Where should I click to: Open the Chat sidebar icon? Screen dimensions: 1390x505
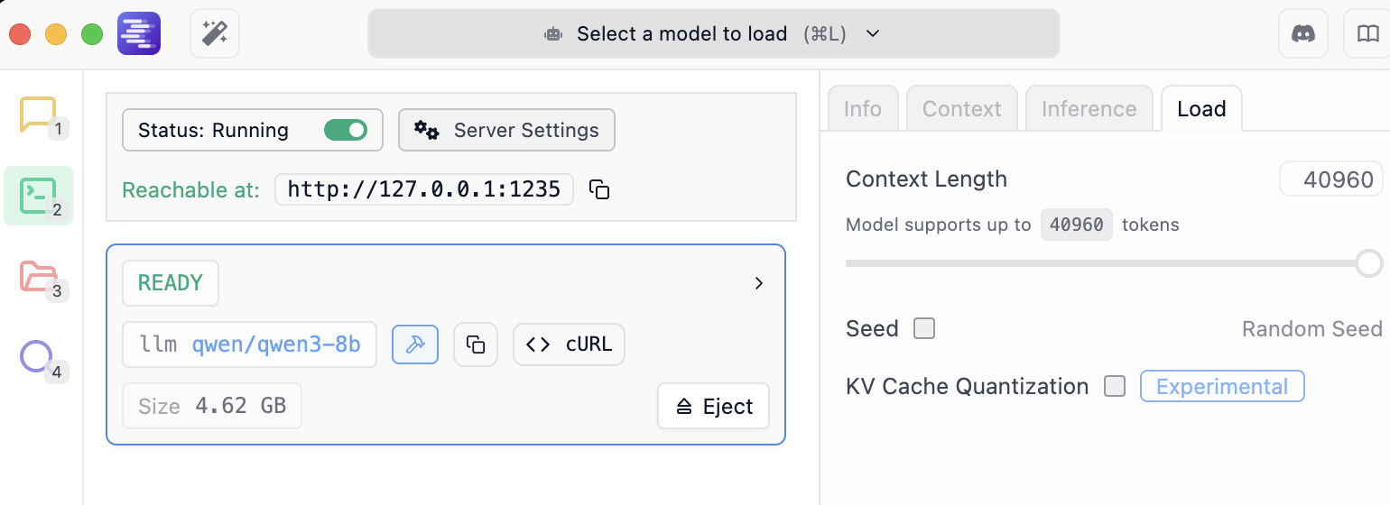(38, 115)
